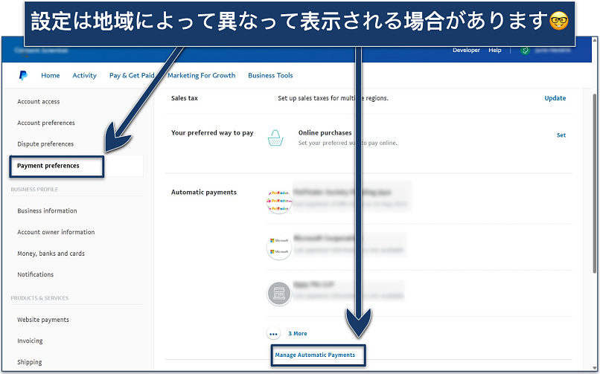Open the Business Tools menu

click(270, 75)
